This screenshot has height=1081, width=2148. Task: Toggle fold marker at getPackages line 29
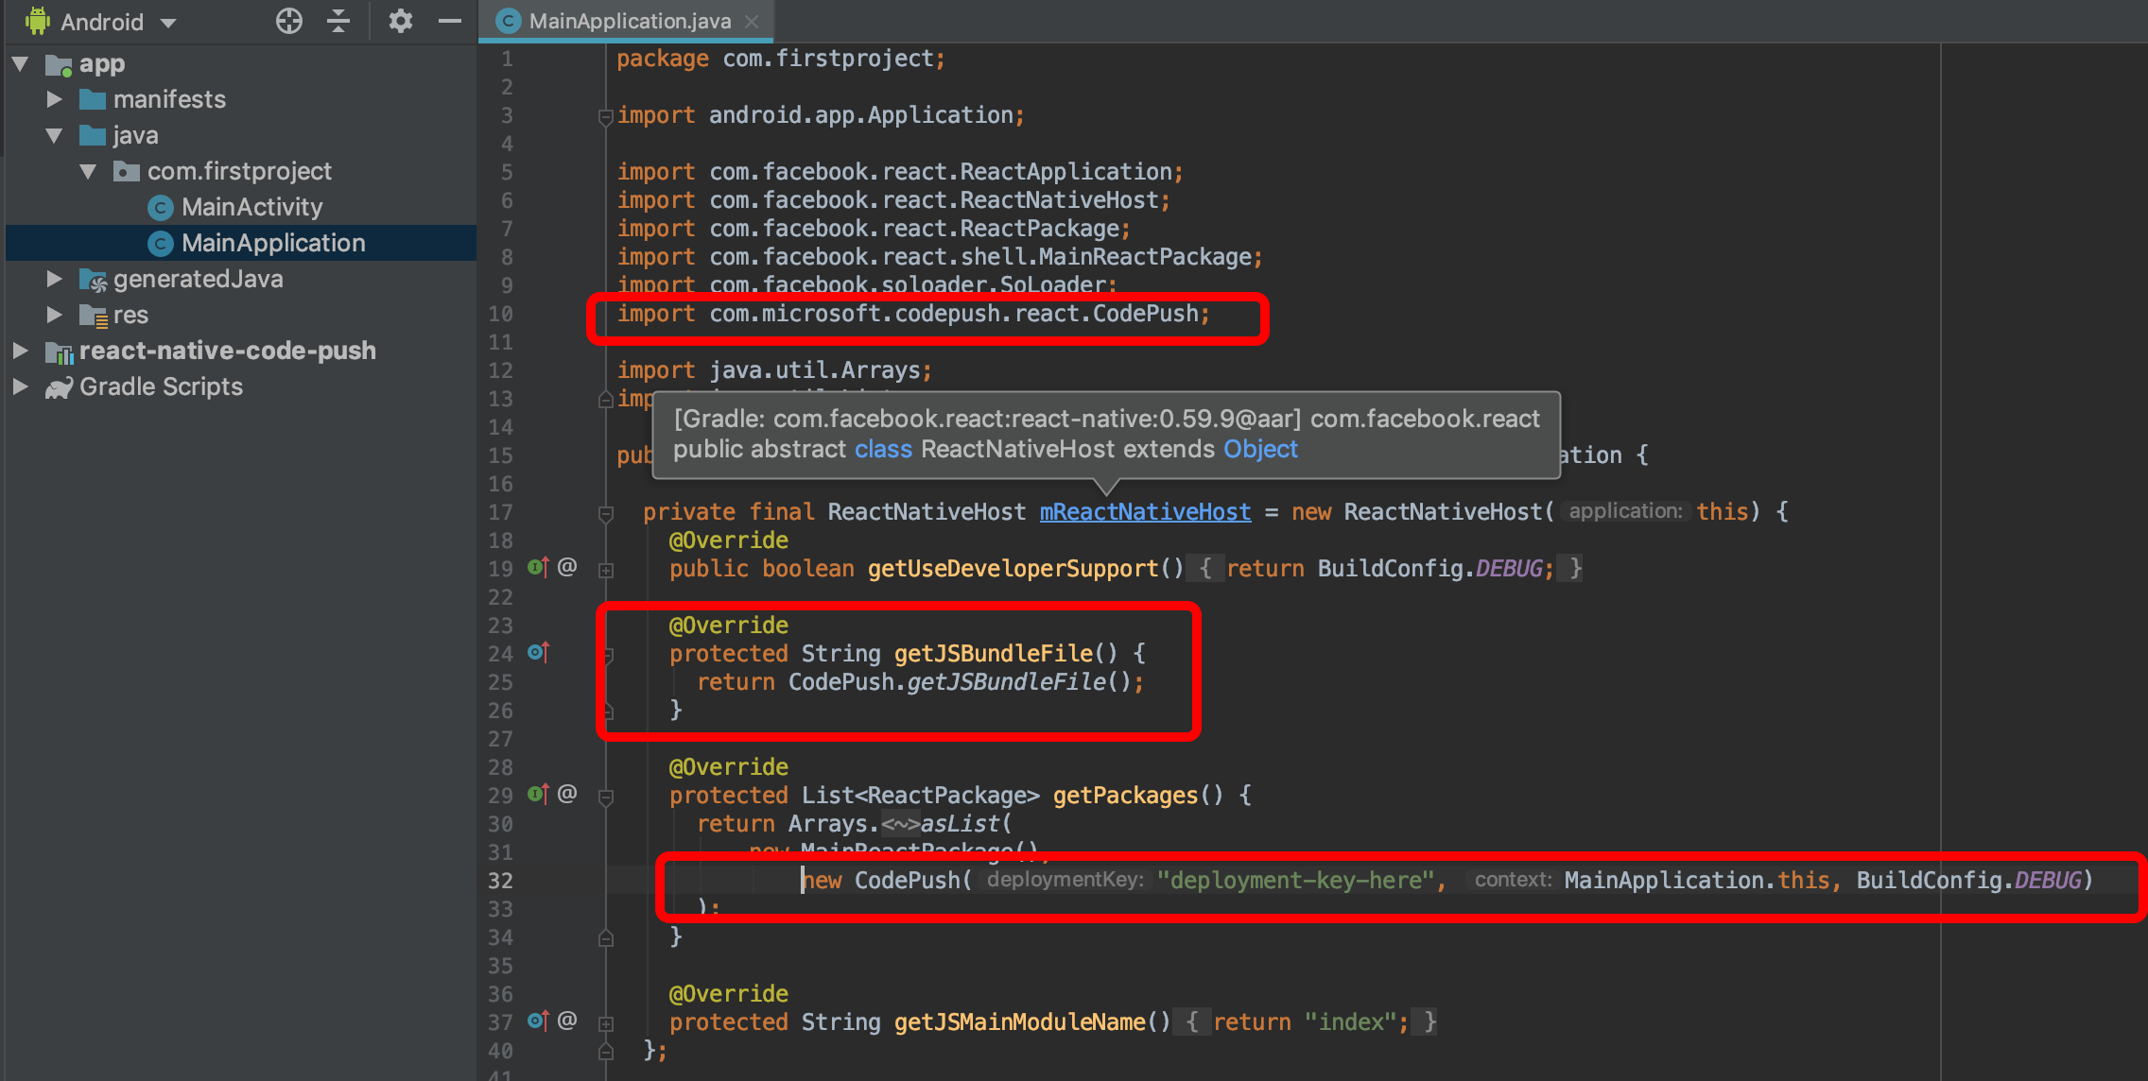pos(606,797)
